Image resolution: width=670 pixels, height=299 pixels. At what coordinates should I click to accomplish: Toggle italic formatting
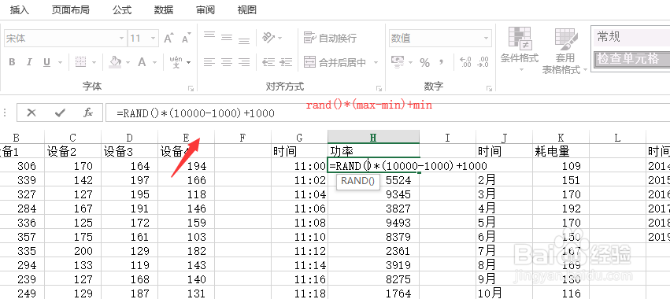tap(29, 62)
